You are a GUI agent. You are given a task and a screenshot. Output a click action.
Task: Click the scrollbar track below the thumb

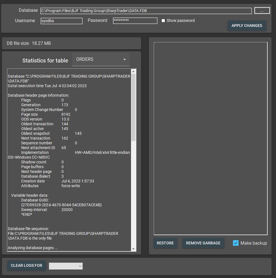[134, 196]
